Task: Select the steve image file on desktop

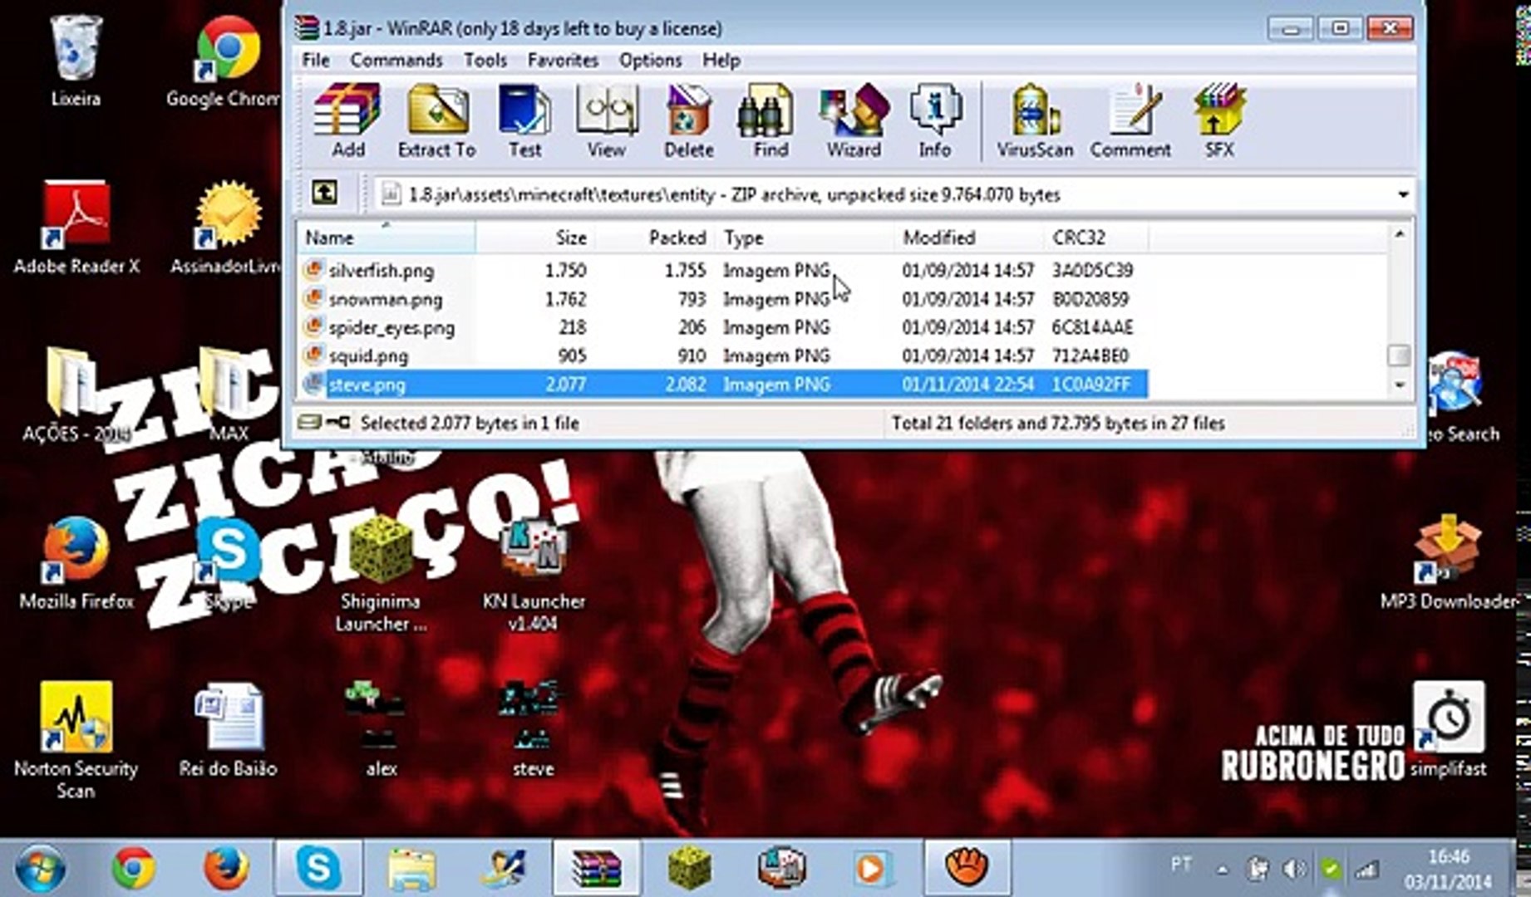Action: [x=533, y=729]
